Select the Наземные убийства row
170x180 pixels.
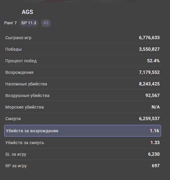point(83,84)
